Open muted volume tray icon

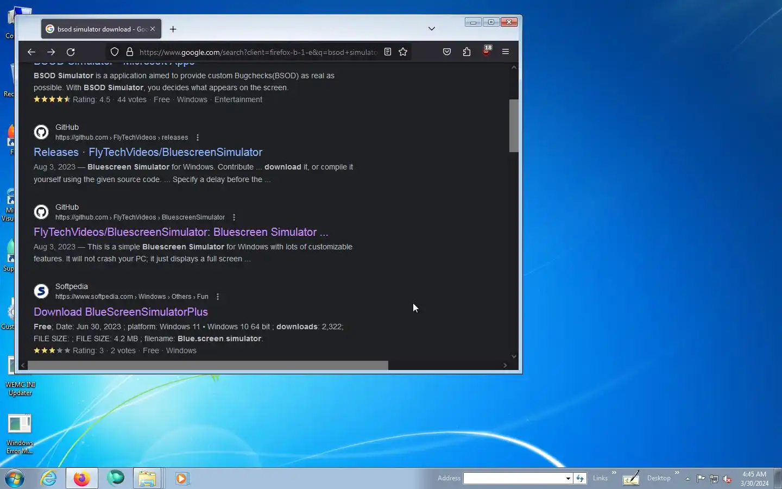[x=727, y=479]
